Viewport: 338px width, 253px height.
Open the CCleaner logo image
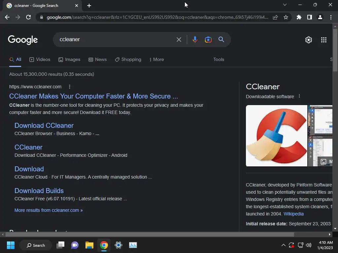pos(277,135)
